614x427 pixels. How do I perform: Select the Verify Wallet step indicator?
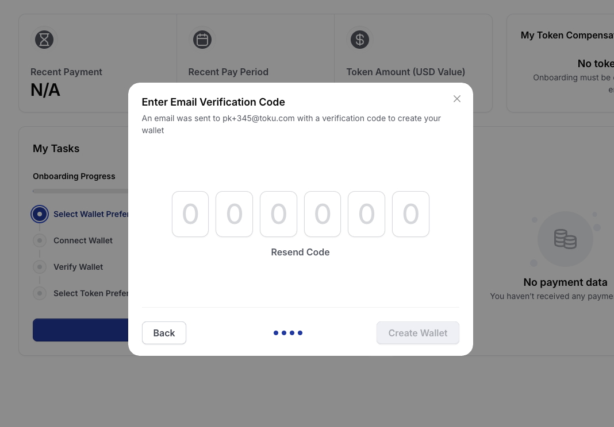(40, 267)
